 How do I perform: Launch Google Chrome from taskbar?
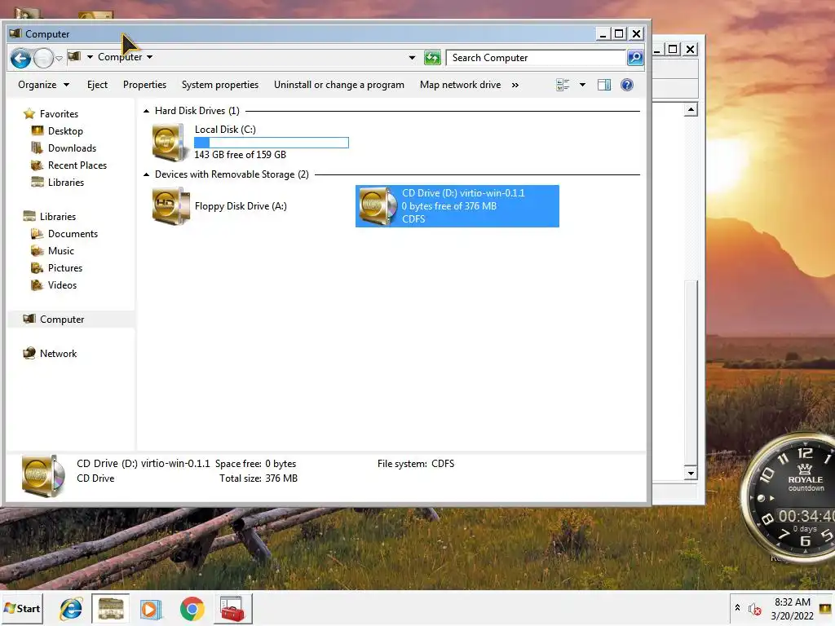[x=192, y=609]
